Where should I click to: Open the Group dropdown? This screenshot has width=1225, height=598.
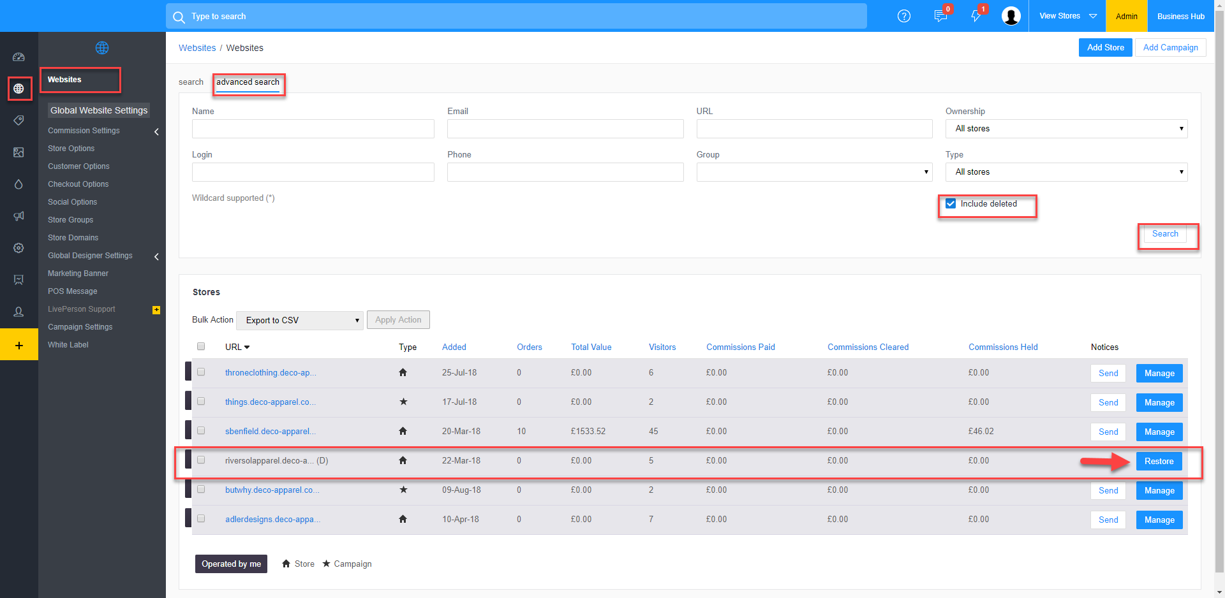point(814,172)
